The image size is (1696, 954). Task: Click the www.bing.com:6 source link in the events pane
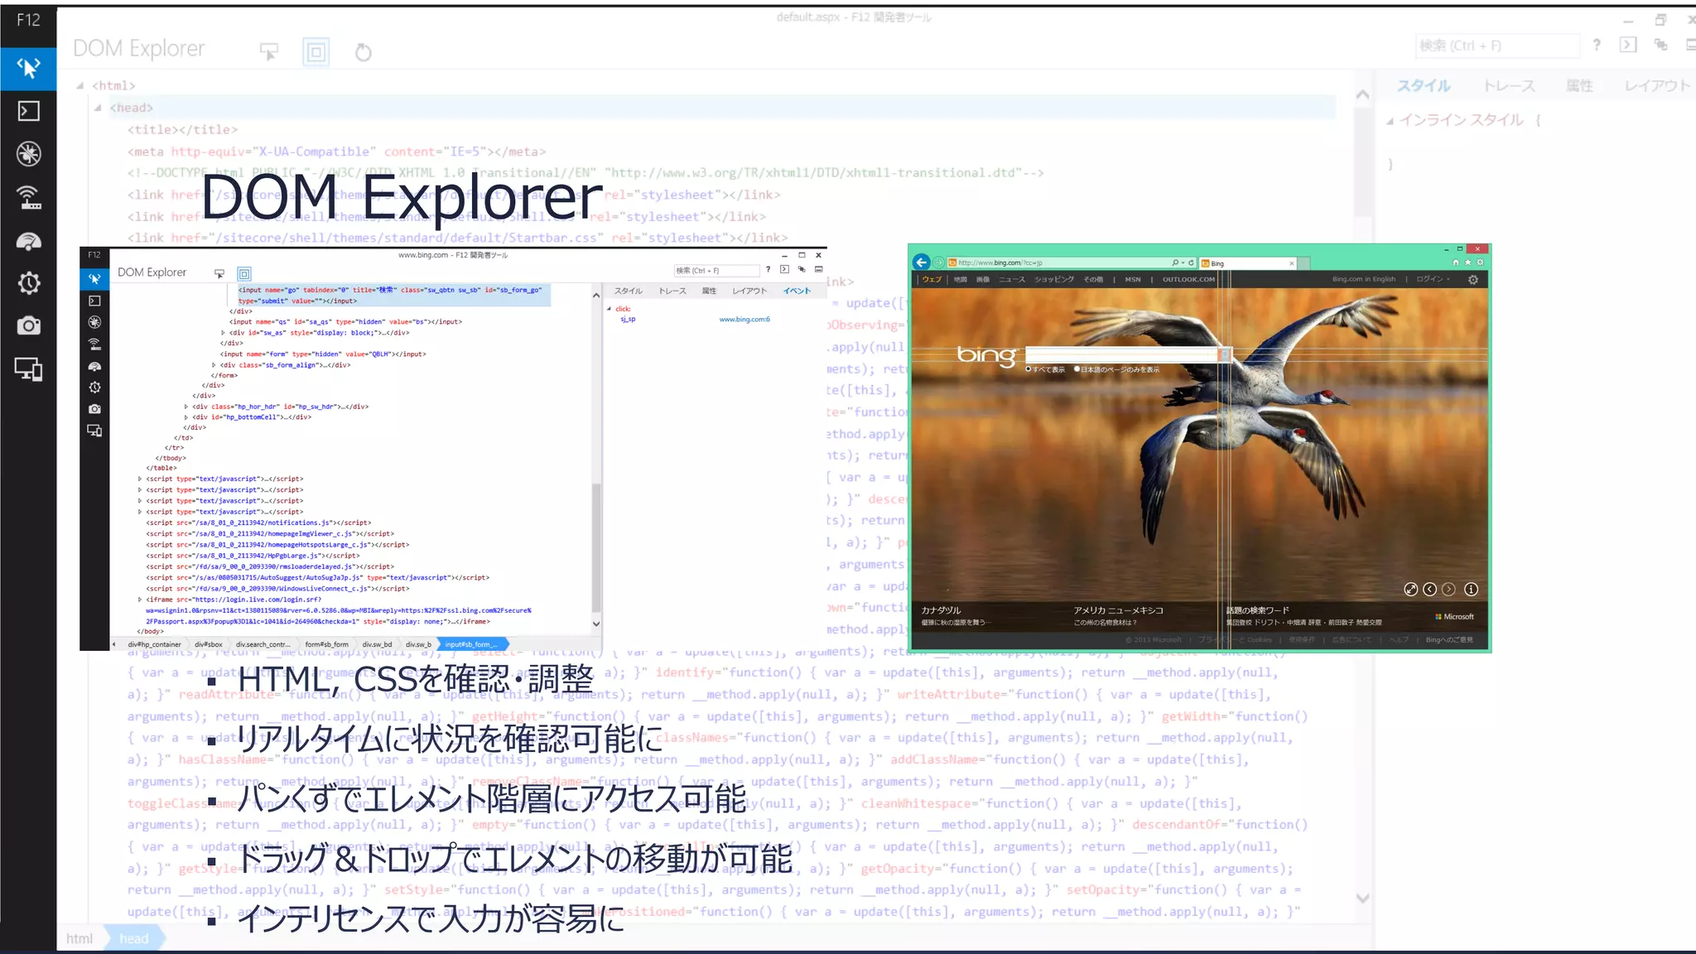pos(744,319)
